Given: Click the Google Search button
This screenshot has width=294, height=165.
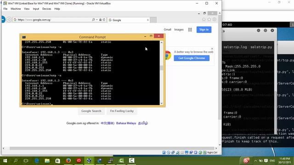Looking at the screenshot, I should (x=91, y=111).
